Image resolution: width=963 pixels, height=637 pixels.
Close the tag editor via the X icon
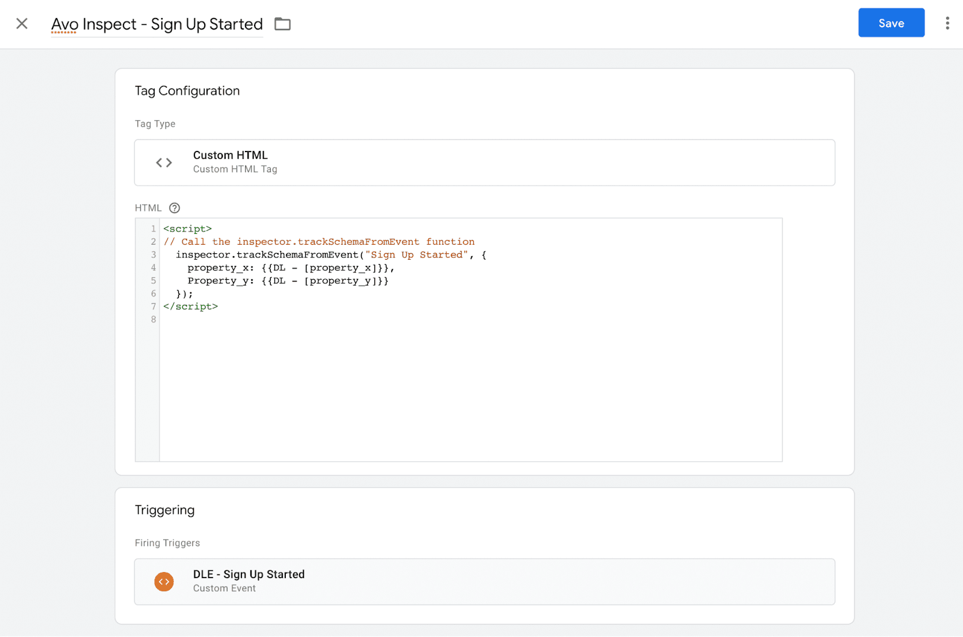22,23
